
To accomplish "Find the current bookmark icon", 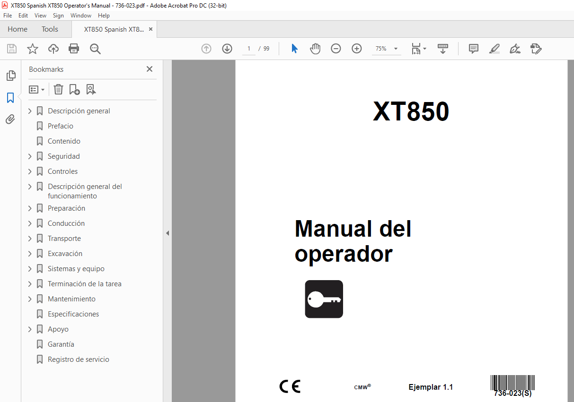I will [x=91, y=89].
